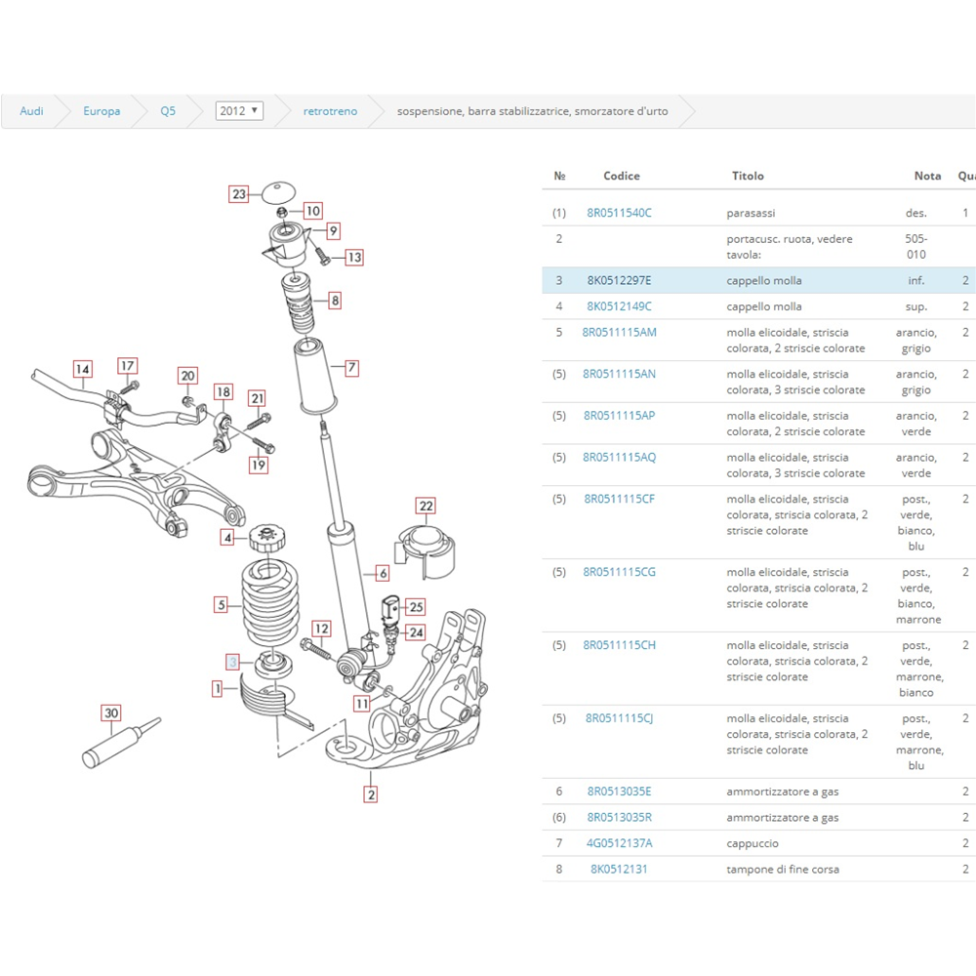Open part code 8R0513035R
Image resolution: width=976 pixels, height=976 pixels.
pos(620,817)
